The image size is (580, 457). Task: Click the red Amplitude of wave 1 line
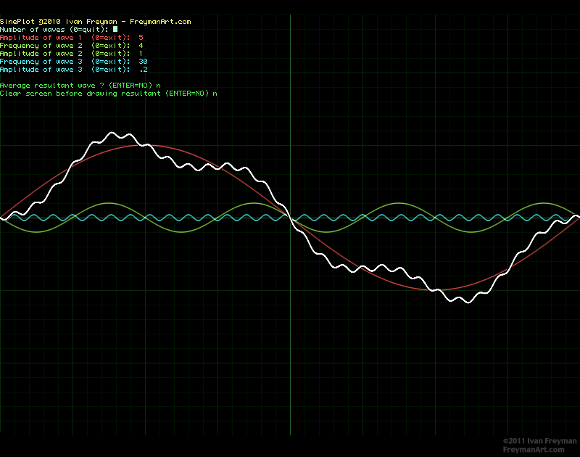pyautogui.click(x=71, y=38)
